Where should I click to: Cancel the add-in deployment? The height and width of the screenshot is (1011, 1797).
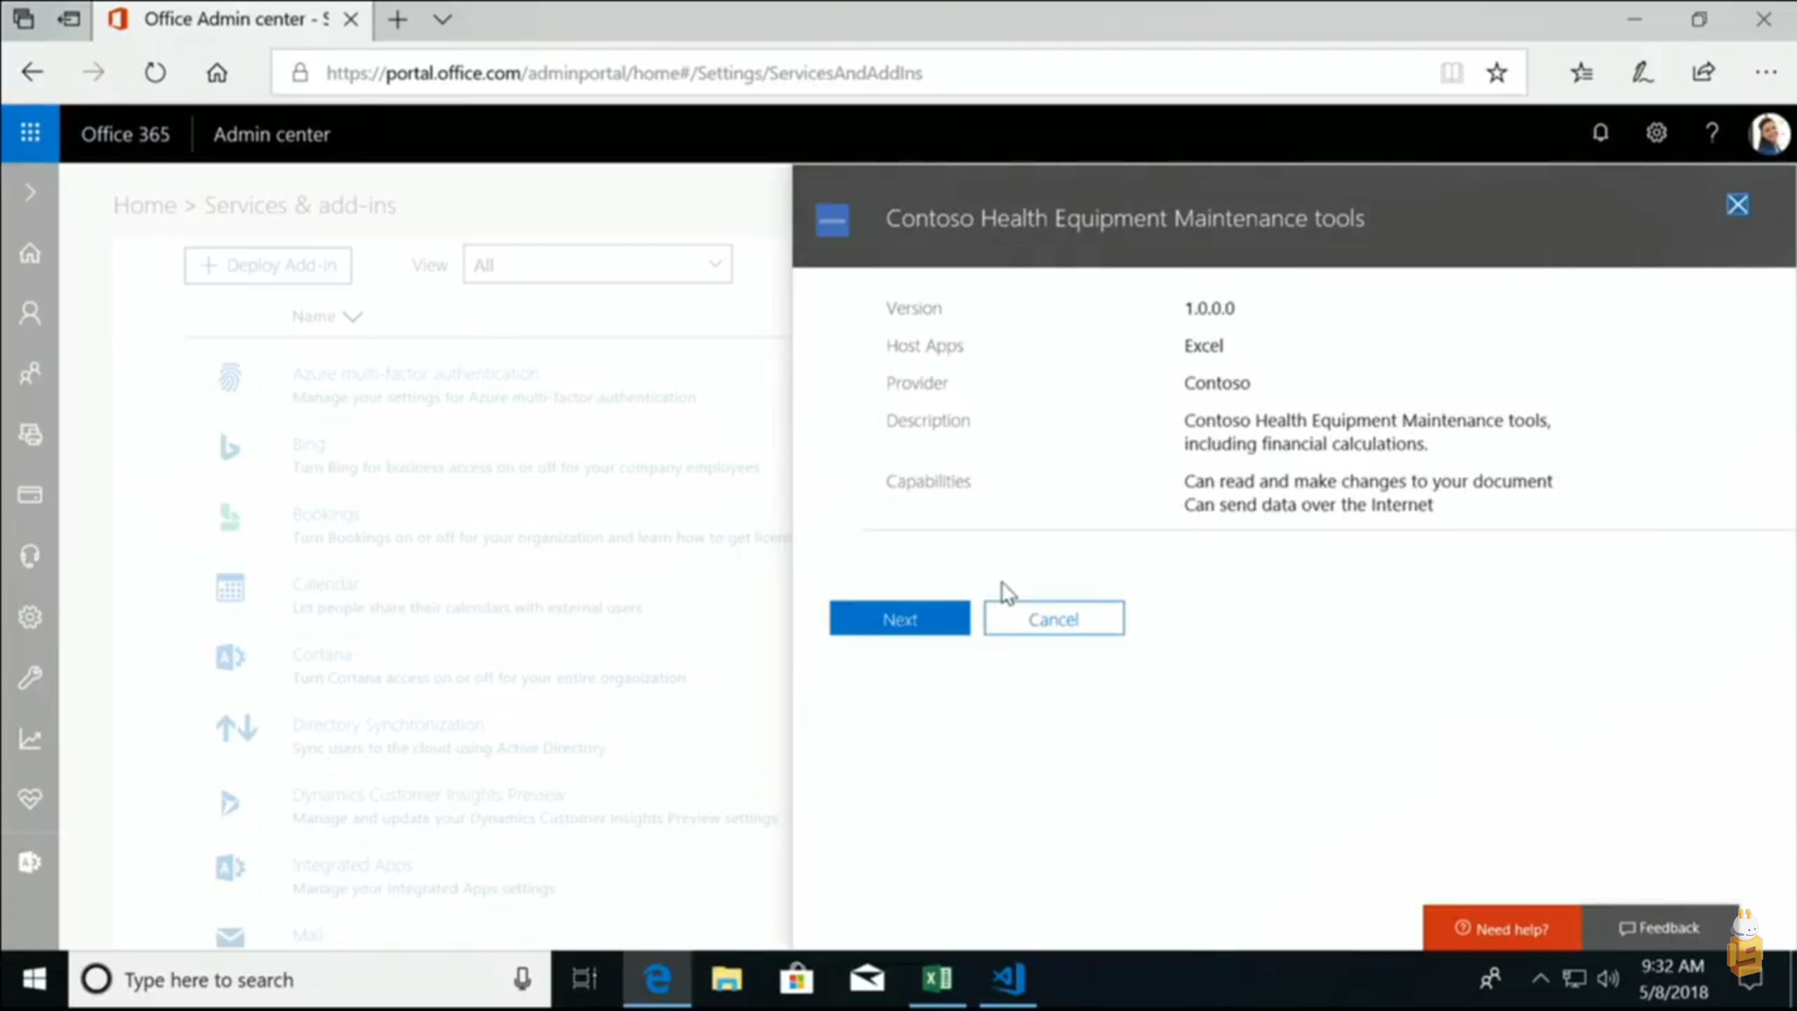tap(1054, 619)
